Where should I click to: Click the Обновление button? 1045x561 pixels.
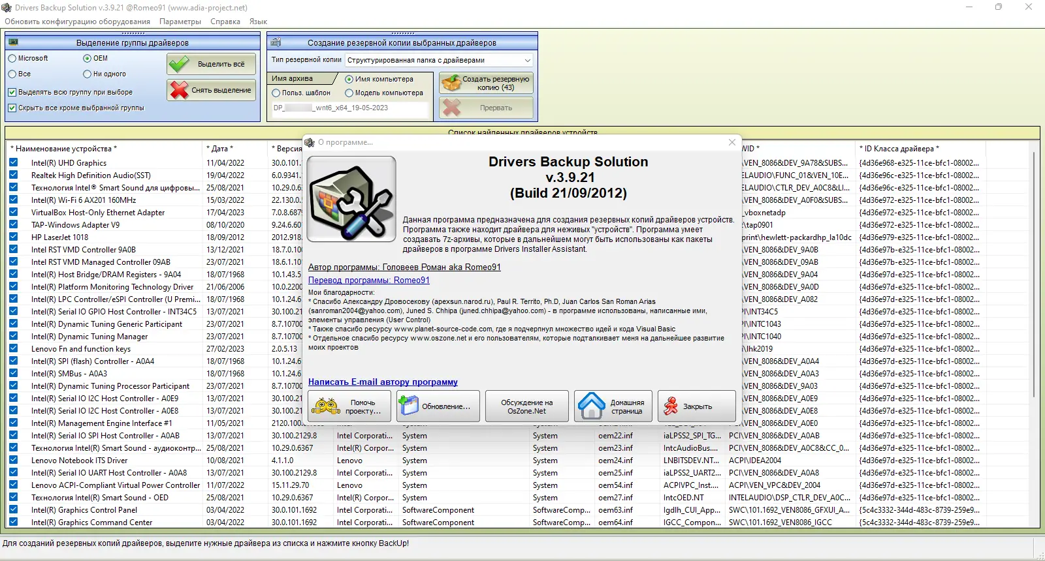(438, 406)
